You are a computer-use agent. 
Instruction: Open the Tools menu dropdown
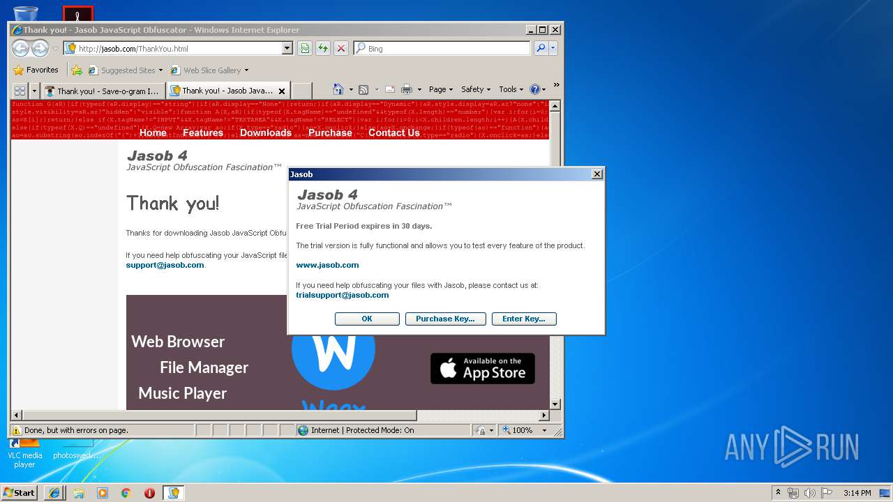pyautogui.click(x=511, y=89)
